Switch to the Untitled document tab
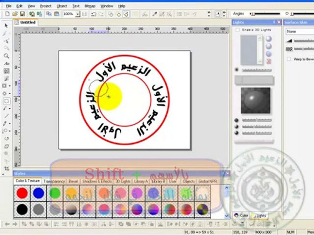Viewport: 314px width, 235px height. coord(26,23)
